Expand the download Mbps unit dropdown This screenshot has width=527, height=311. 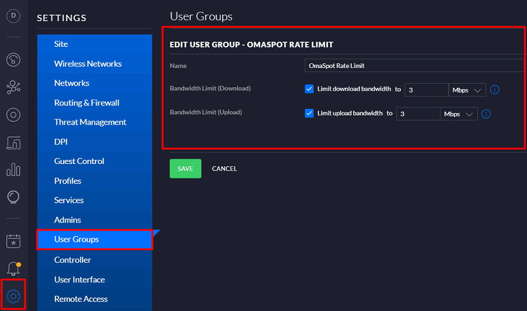(x=467, y=90)
